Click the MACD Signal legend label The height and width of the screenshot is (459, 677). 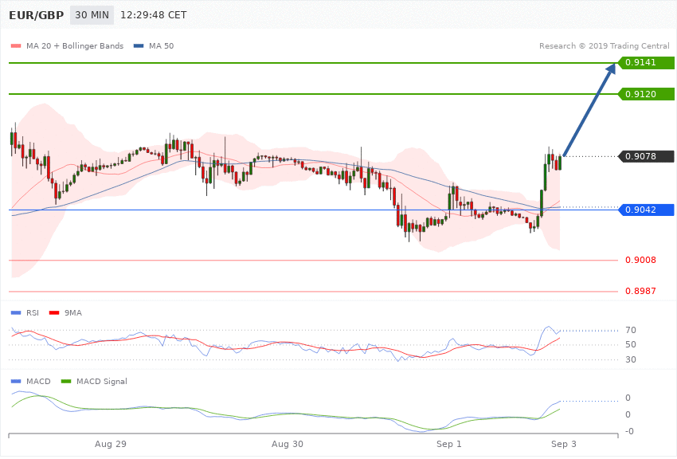pyautogui.click(x=102, y=381)
